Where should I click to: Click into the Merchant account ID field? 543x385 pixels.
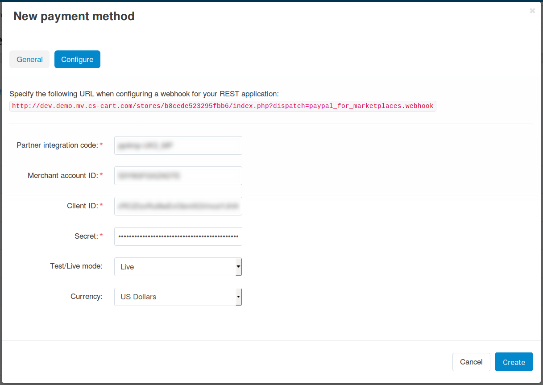click(x=178, y=176)
